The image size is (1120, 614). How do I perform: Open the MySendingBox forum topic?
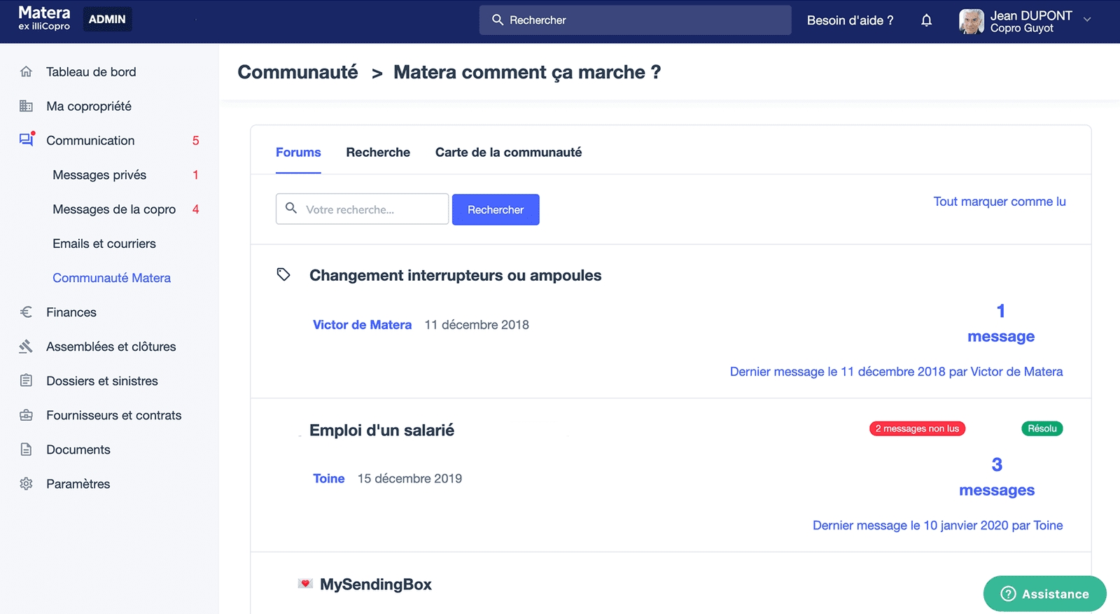point(376,584)
